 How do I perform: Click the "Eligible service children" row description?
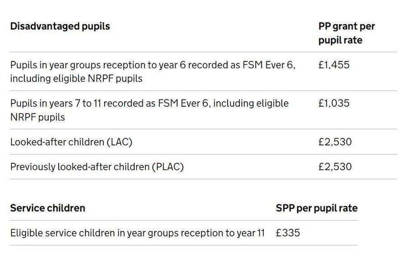coord(137,233)
